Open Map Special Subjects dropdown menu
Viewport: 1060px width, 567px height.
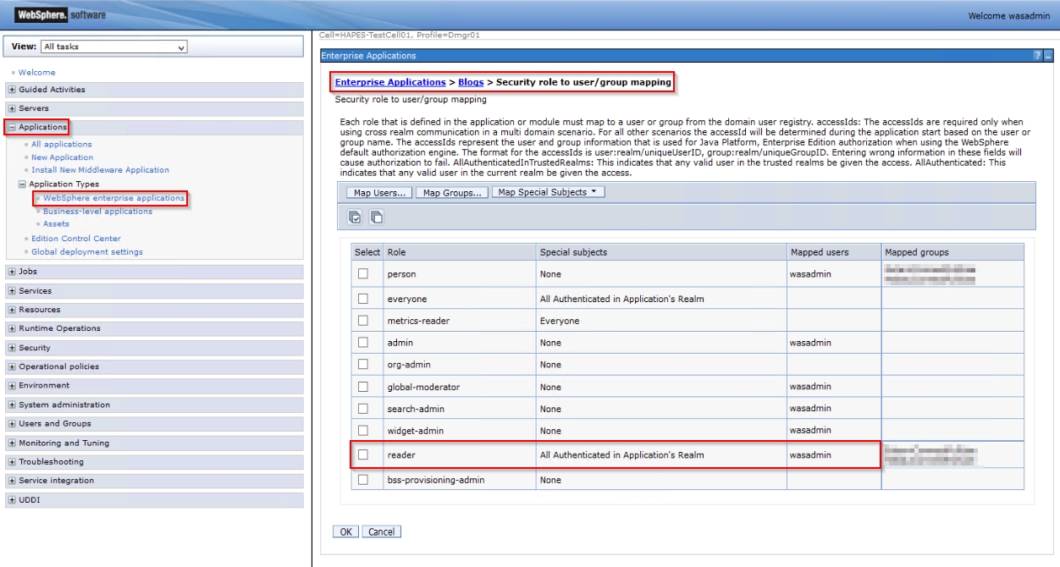pos(548,192)
